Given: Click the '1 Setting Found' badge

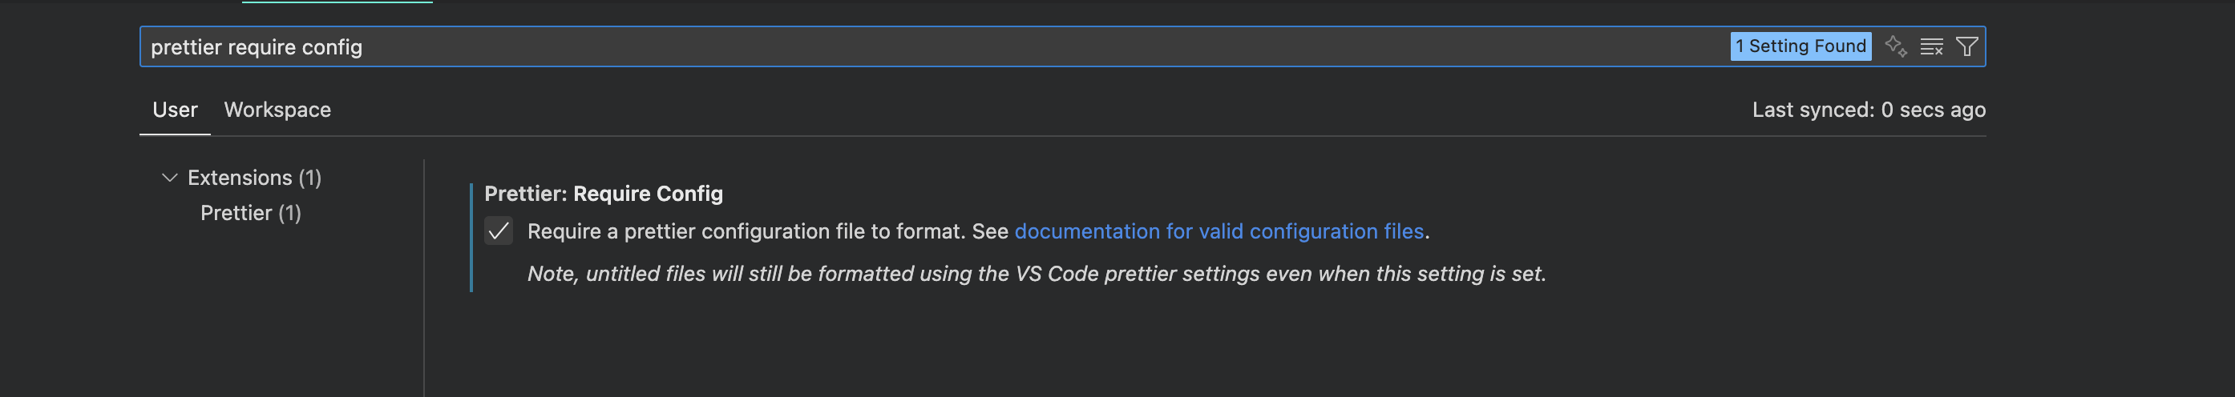Looking at the screenshot, I should point(1801,46).
